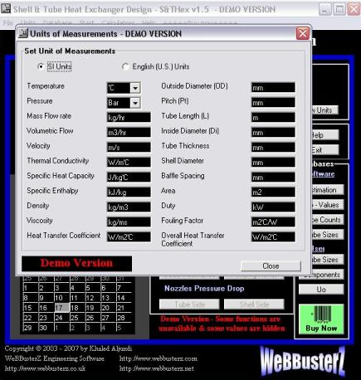Open http://www.webbusterz.com link
361x380 pixels.
159,358
